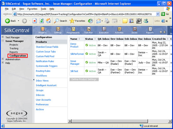Expand the Help tree node

coord(3,62)
